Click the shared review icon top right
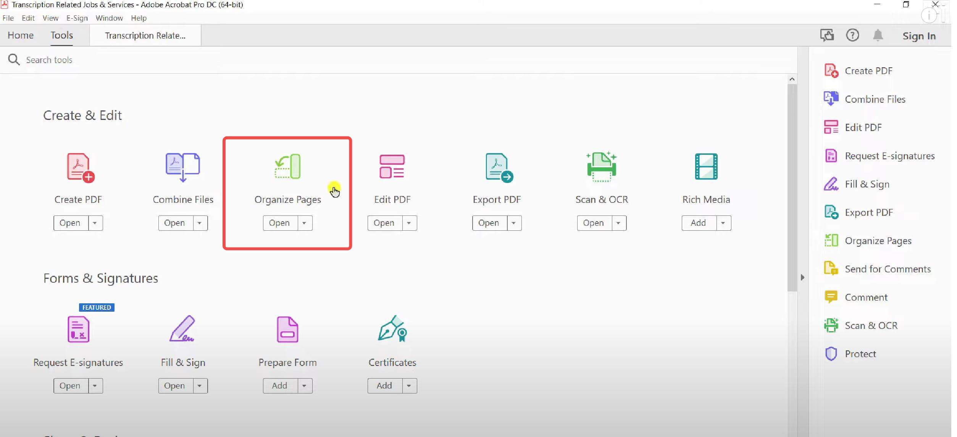The width and height of the screenshot is (957, 437). click(x=826, y=35)
